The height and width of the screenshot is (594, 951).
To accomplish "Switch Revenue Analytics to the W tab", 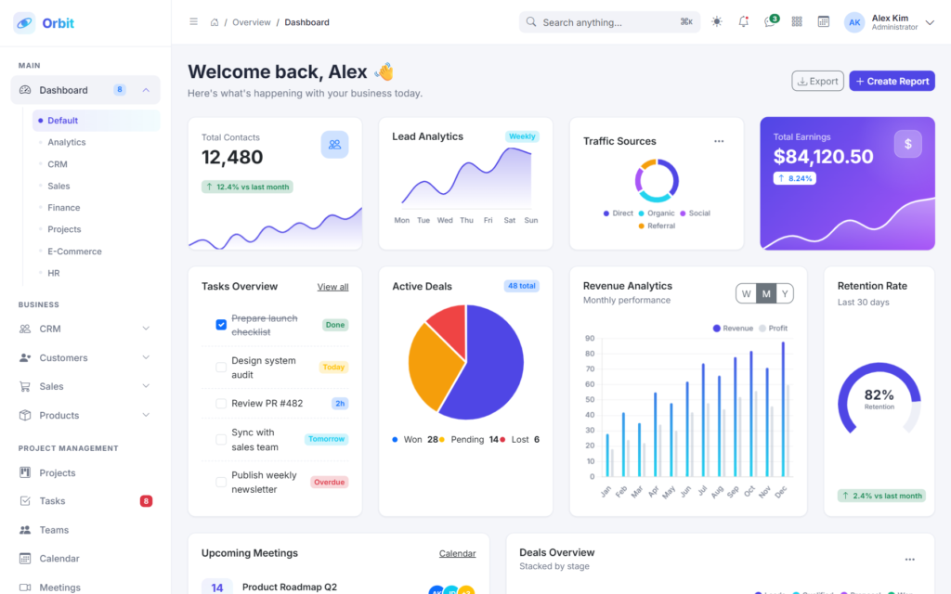I will coord(746,294).
